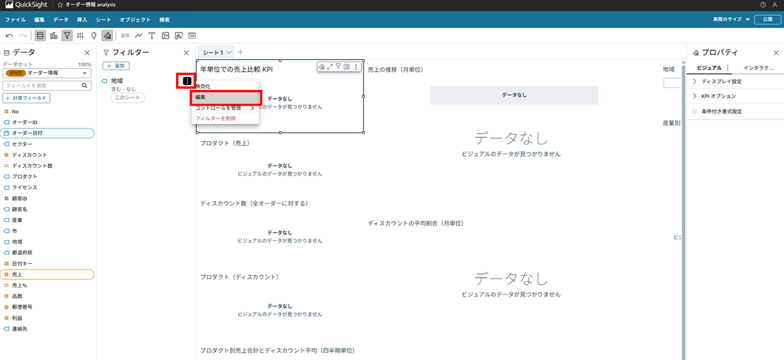Expand KPI オプション section
Screen dimensions: 784x360
735,96
